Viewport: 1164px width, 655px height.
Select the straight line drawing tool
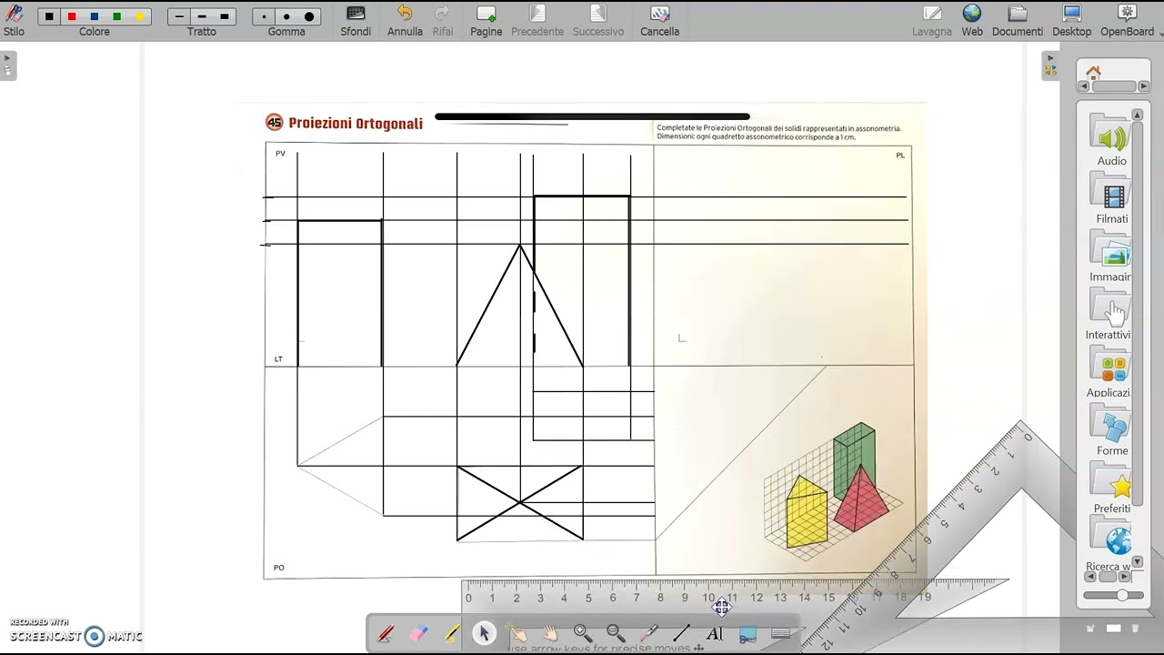(x=682, y=634)
